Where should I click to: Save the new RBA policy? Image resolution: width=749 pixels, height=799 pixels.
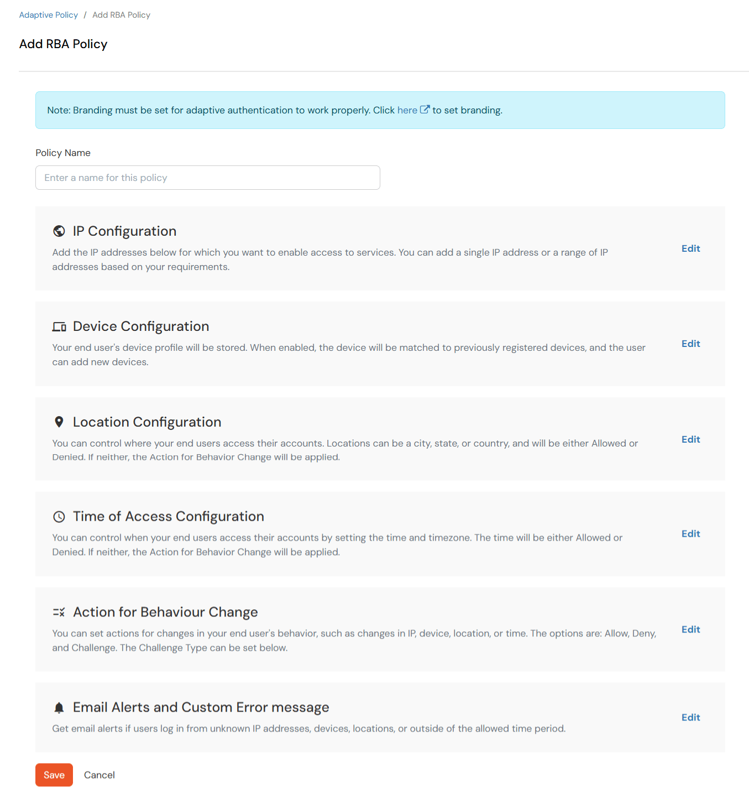pos(54,775)
